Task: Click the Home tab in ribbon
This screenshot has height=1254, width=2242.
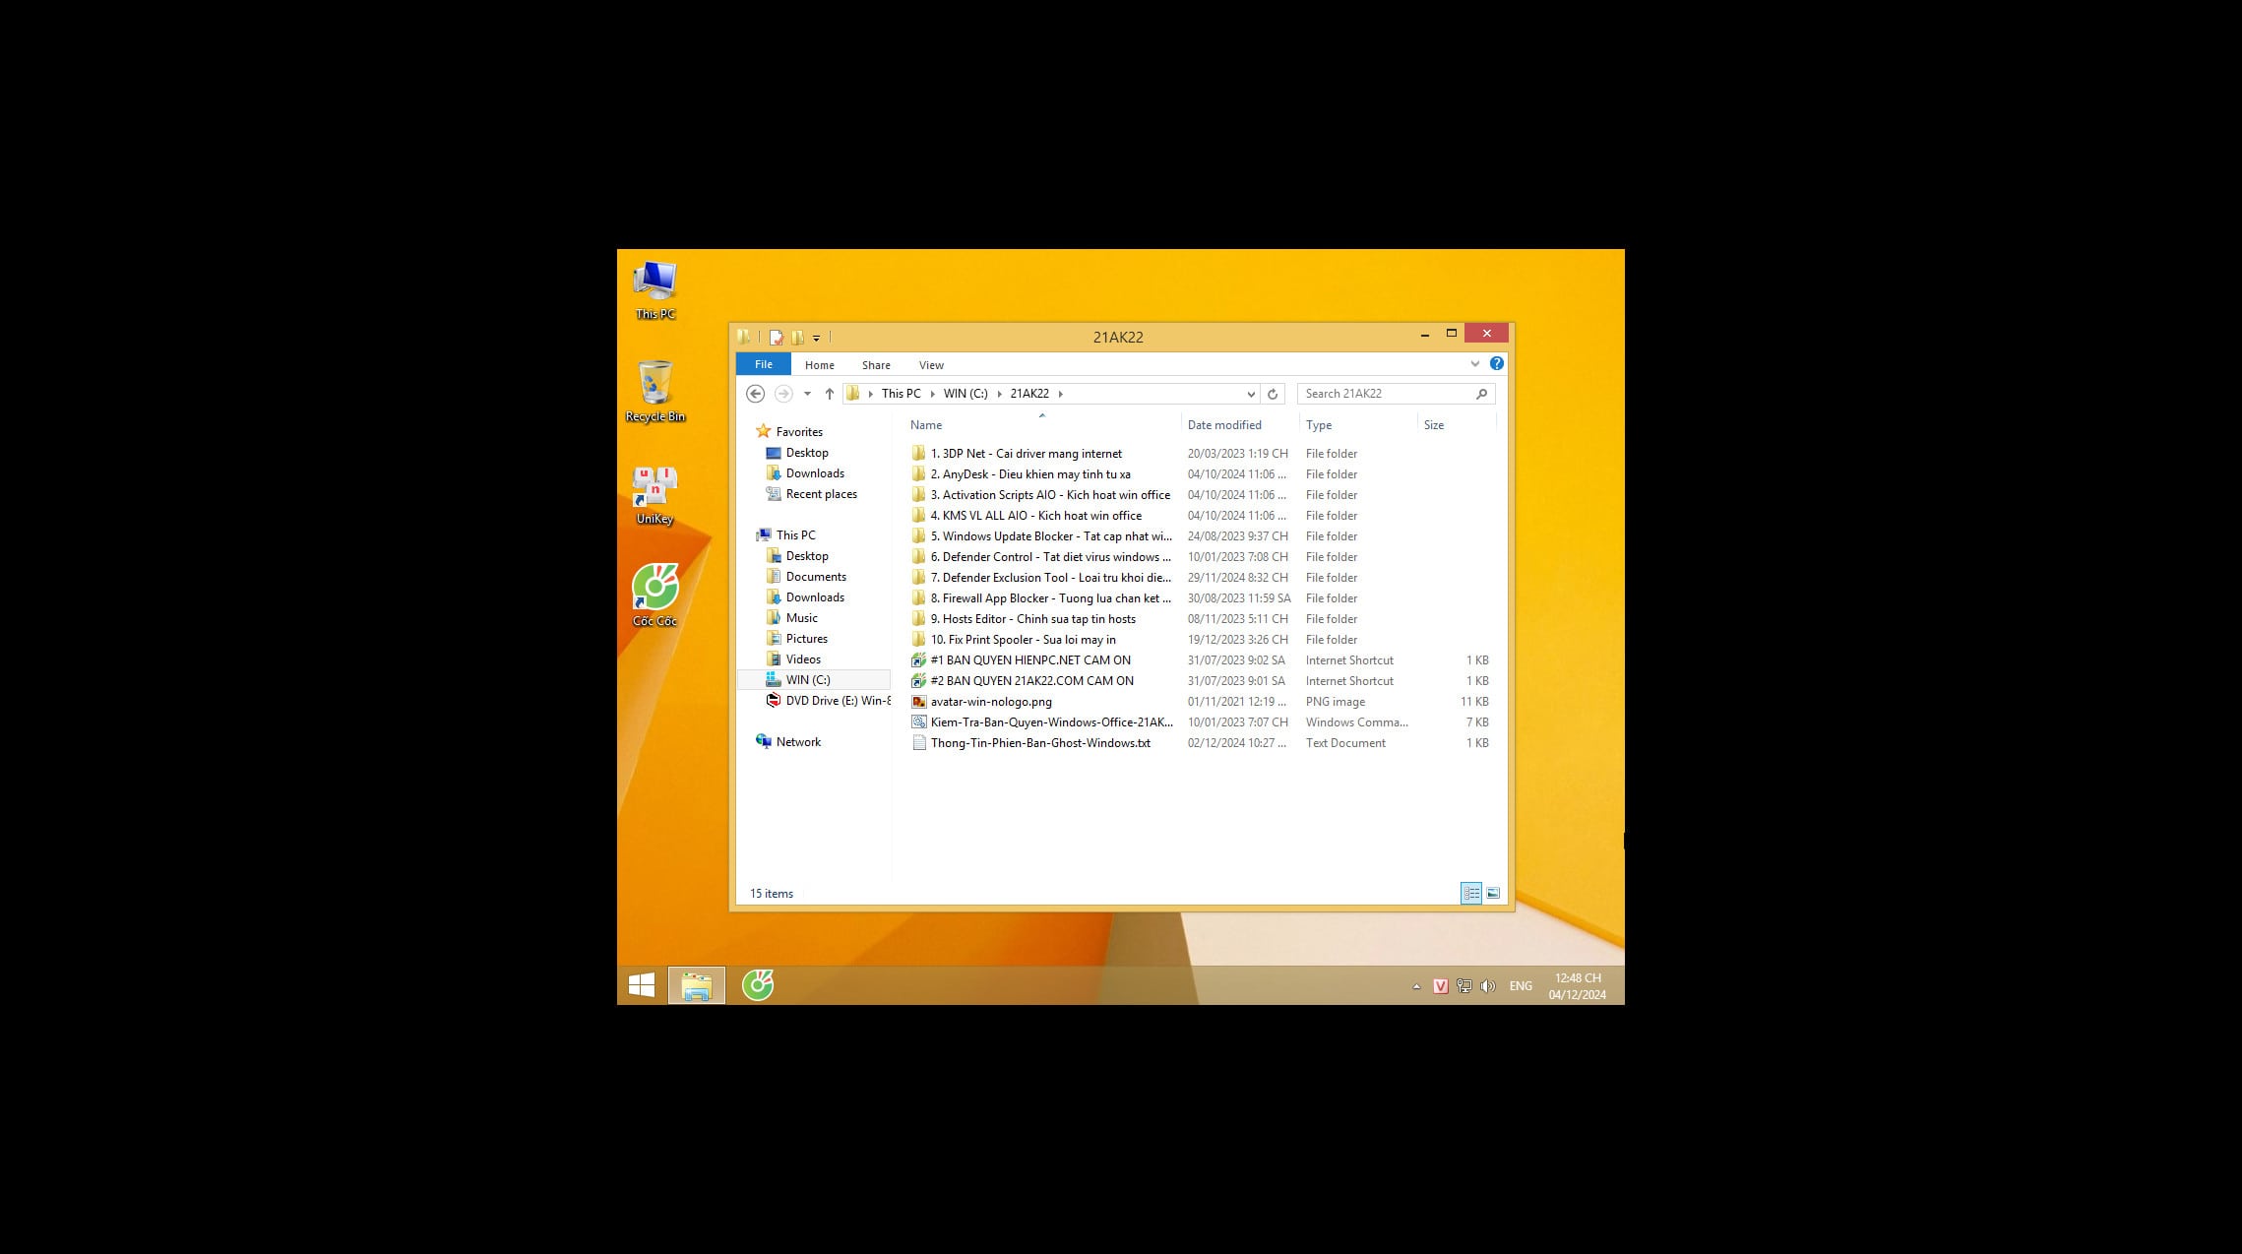Action: click(819, 365)
